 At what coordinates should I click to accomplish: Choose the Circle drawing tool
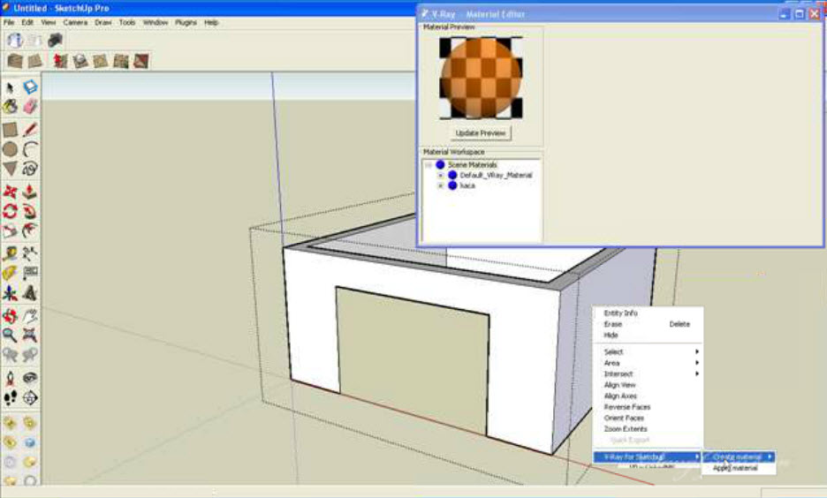[10, 149]
